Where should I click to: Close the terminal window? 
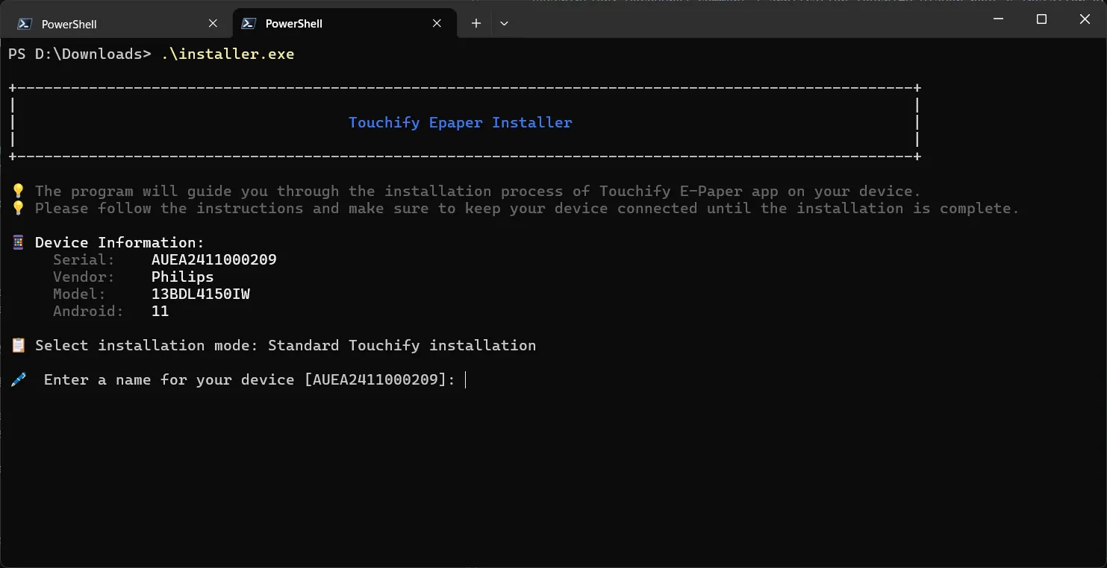point(1085,19)
